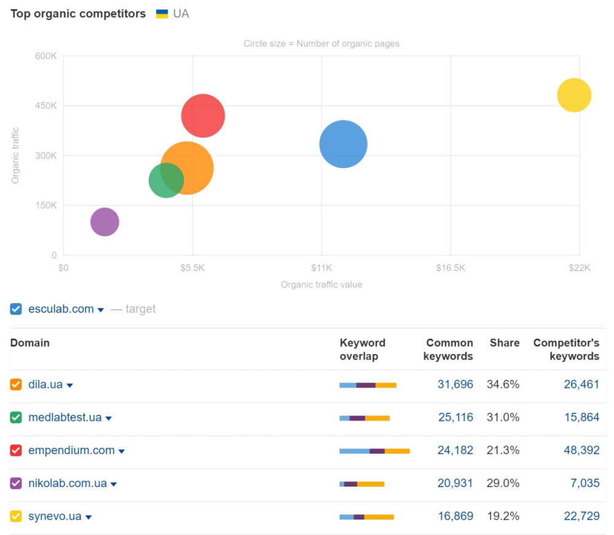Image resolution: width=614 pixels, height=535 pixels.
Task: Click the Share column header
Action: click(x=504, y=343)
